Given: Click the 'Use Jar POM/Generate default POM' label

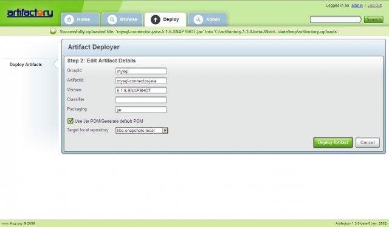Looking at the screenshot, I should point(109,121).
